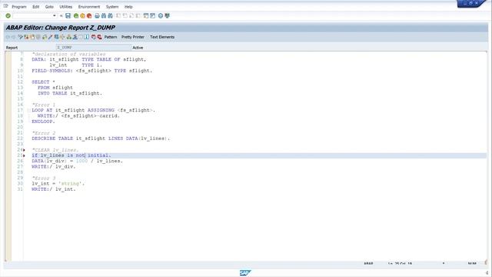Open the Help menu
Viewport: 492px width, 277px height.
[x=128, y=7]
